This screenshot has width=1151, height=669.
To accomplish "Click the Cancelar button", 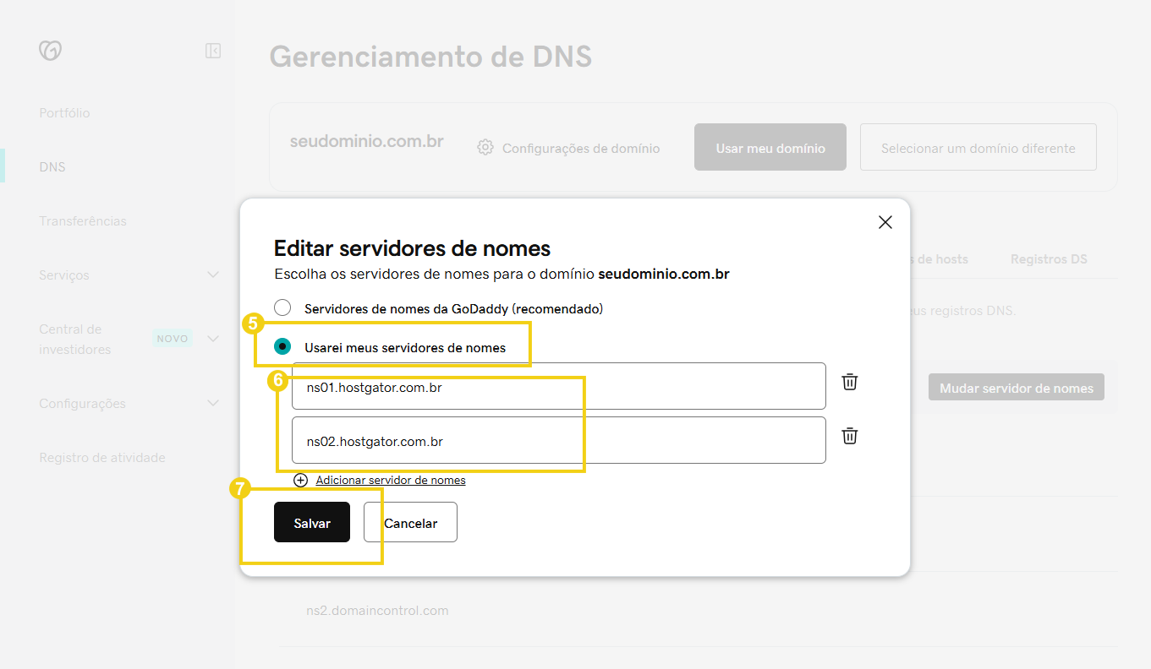I will pos(410,522).
